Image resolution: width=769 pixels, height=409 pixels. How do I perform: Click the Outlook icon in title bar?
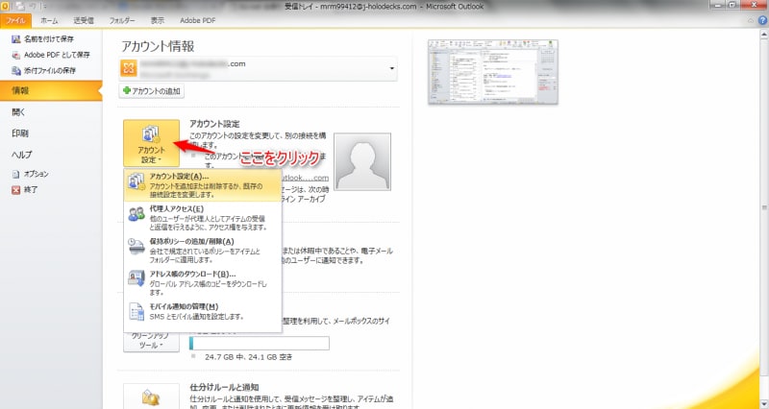(5, 7)
